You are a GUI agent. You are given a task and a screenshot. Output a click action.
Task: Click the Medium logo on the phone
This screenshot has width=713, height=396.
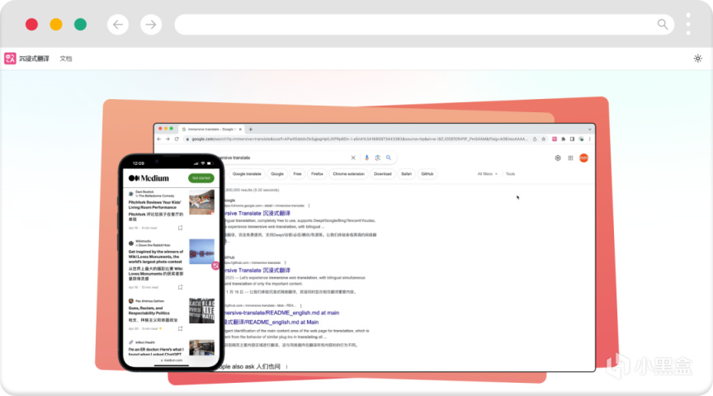149,178
